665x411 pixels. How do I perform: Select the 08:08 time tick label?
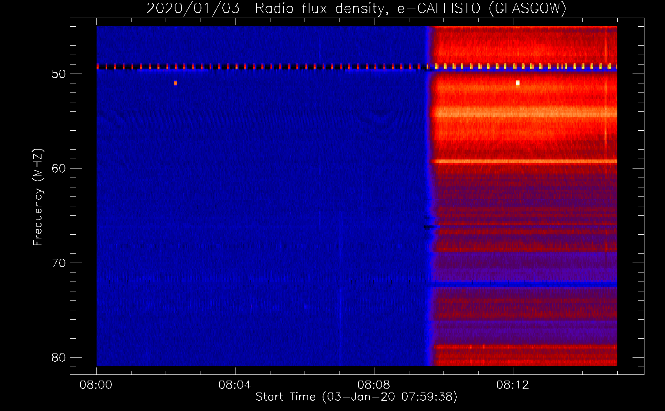tap(374, 385)
